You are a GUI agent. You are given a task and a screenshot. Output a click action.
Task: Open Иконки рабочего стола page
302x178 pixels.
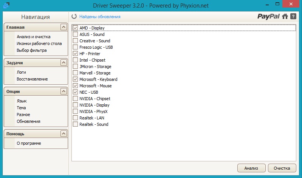(39, 43)
